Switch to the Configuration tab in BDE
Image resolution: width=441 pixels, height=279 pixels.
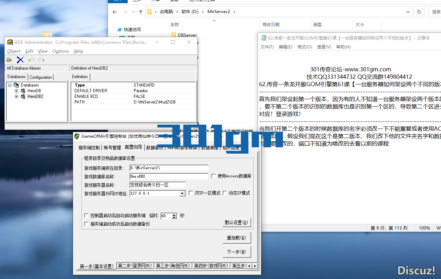41,77
